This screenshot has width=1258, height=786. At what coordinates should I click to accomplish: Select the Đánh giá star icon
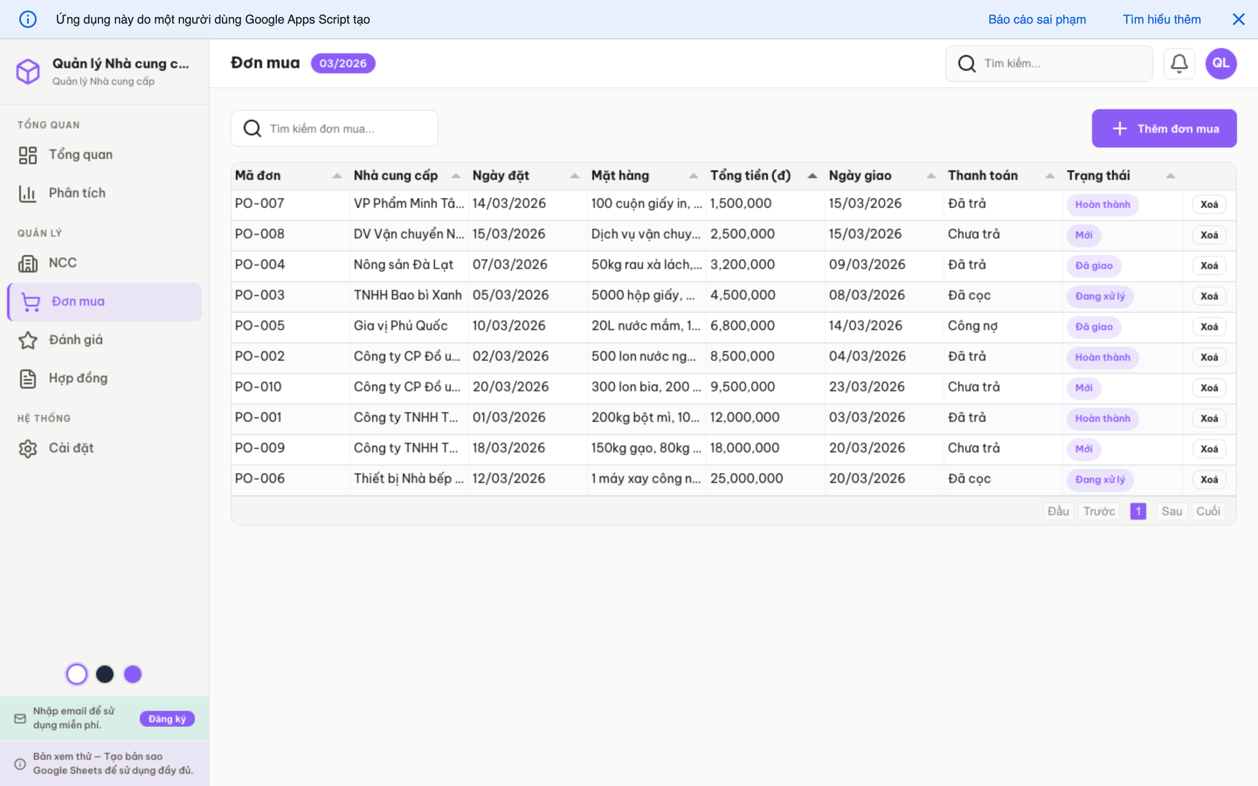coord(28,340)
